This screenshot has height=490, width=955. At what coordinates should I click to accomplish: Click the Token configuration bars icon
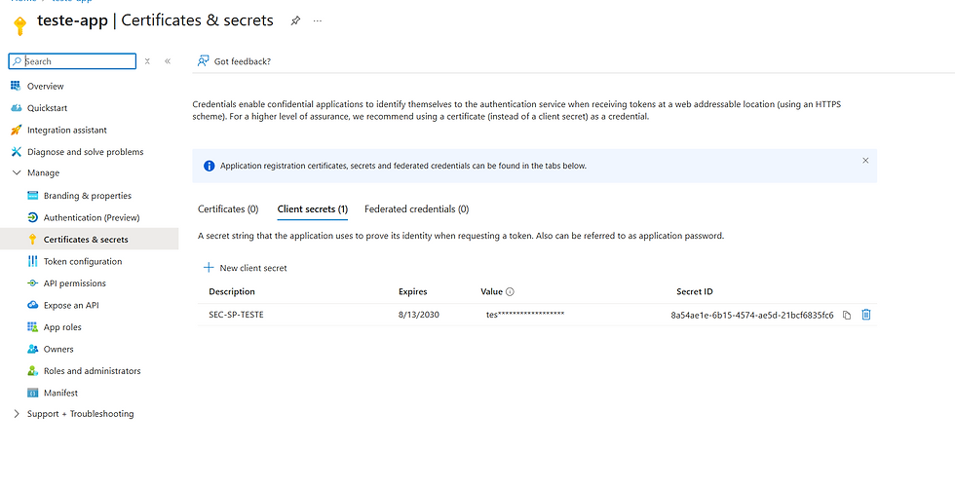(33, 261)
